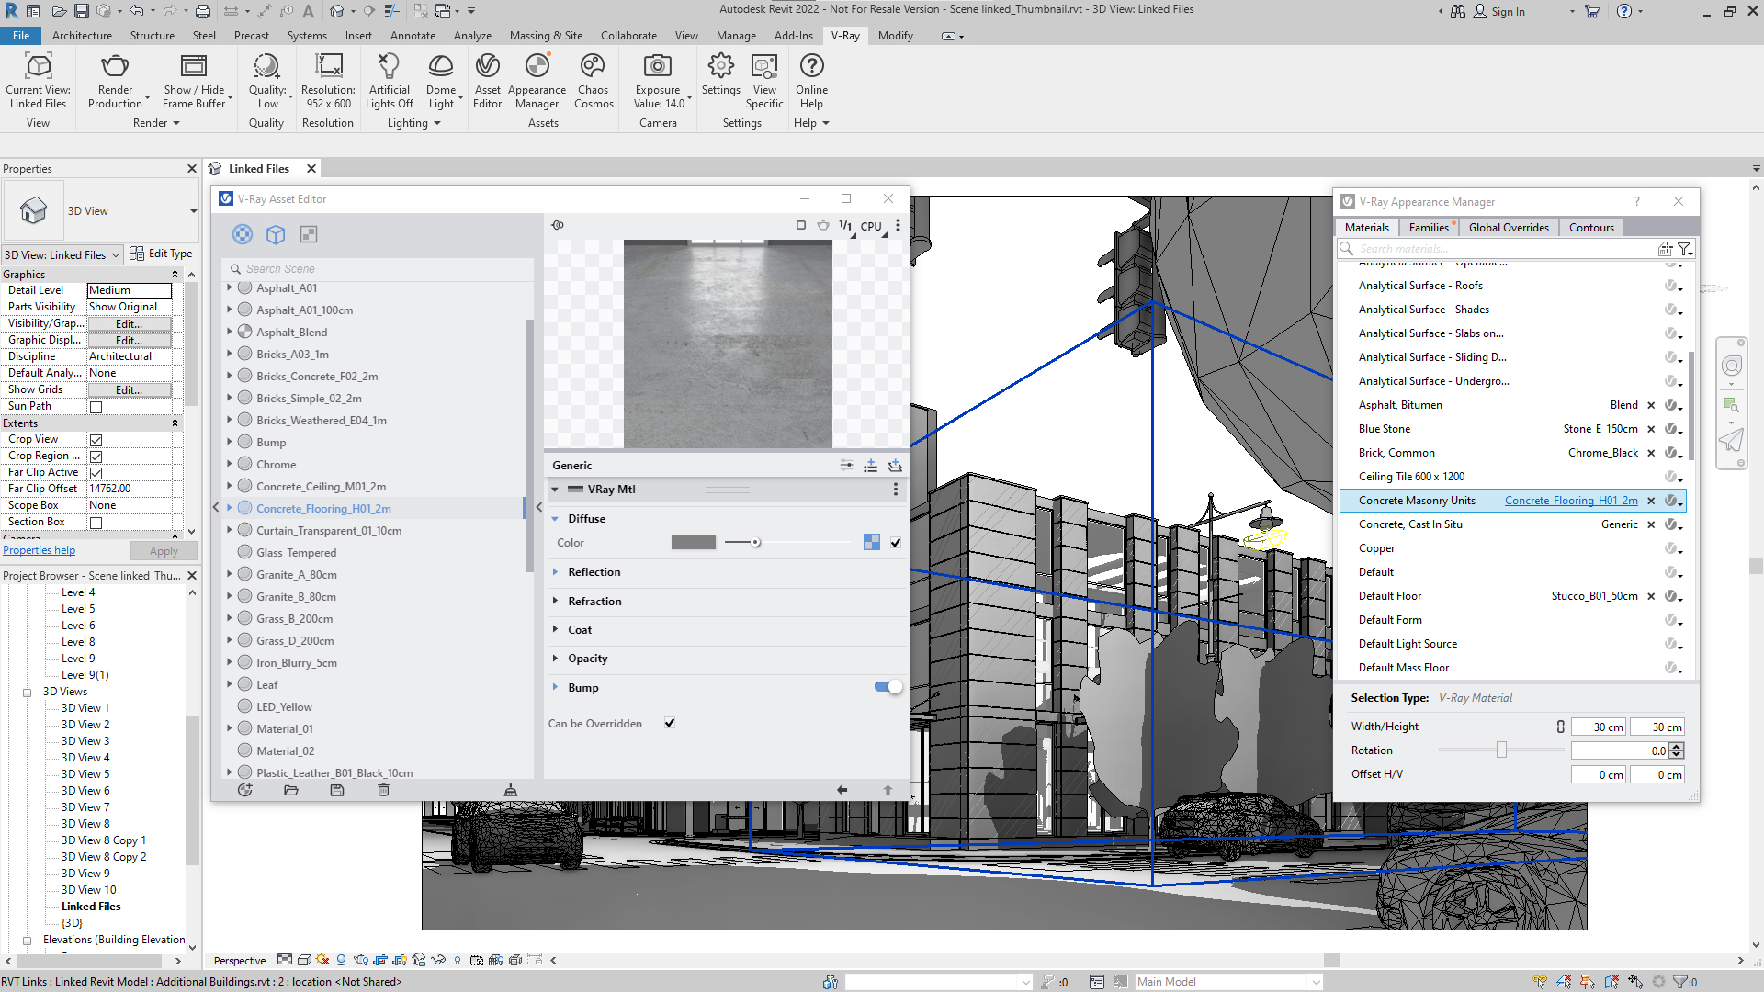This screenshot has width=1764, height=992.
Task: Adjust the Diffuse color slider handle
Action: 755,543
